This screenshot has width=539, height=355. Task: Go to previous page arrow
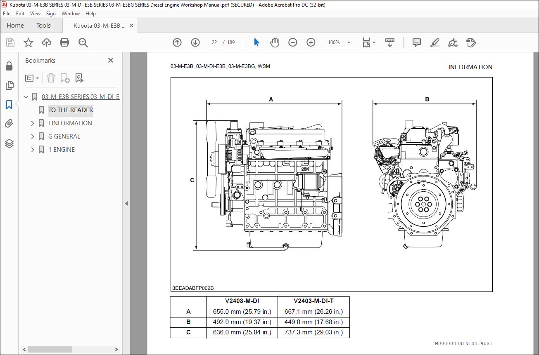point(177,42)
